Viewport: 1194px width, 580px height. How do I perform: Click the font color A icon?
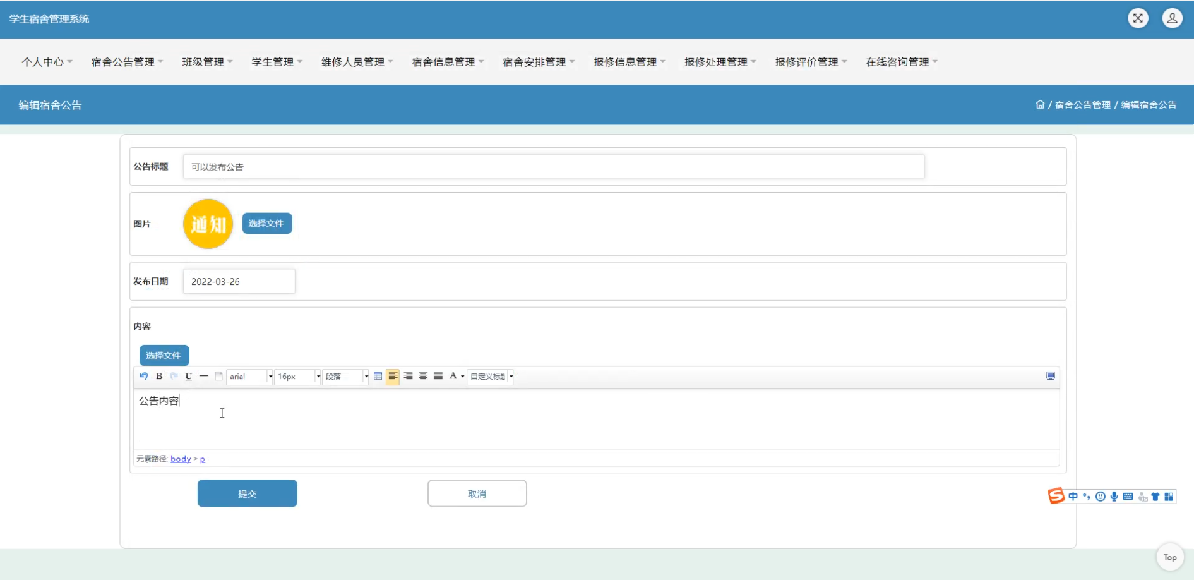tap(453, 376)
